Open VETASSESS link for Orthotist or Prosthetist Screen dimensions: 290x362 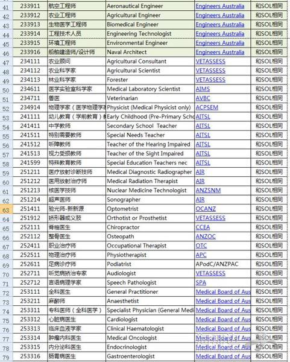pyautogui.click(x=210, y=218)
